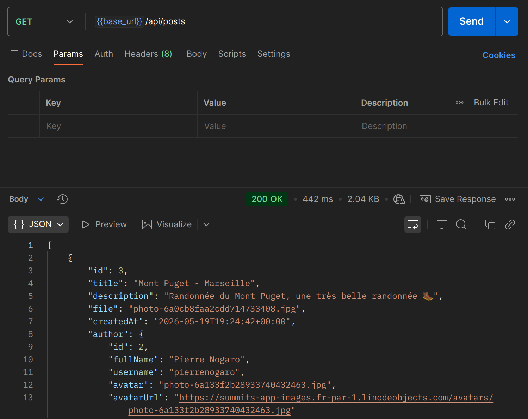Click the filter response icon
The image size is (528, 419).
click(442, 224)
